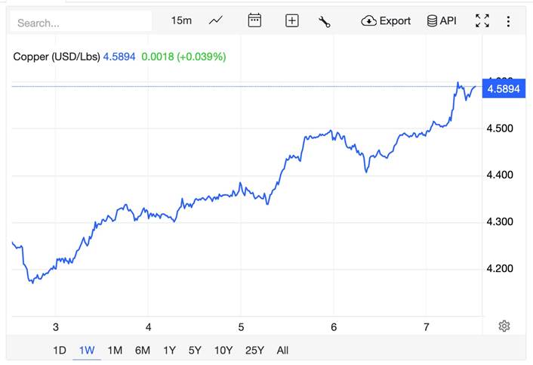Viewport: 533px width, 365px height.
Task: Open the wrench tools icon
Action: tap(325, 21)
